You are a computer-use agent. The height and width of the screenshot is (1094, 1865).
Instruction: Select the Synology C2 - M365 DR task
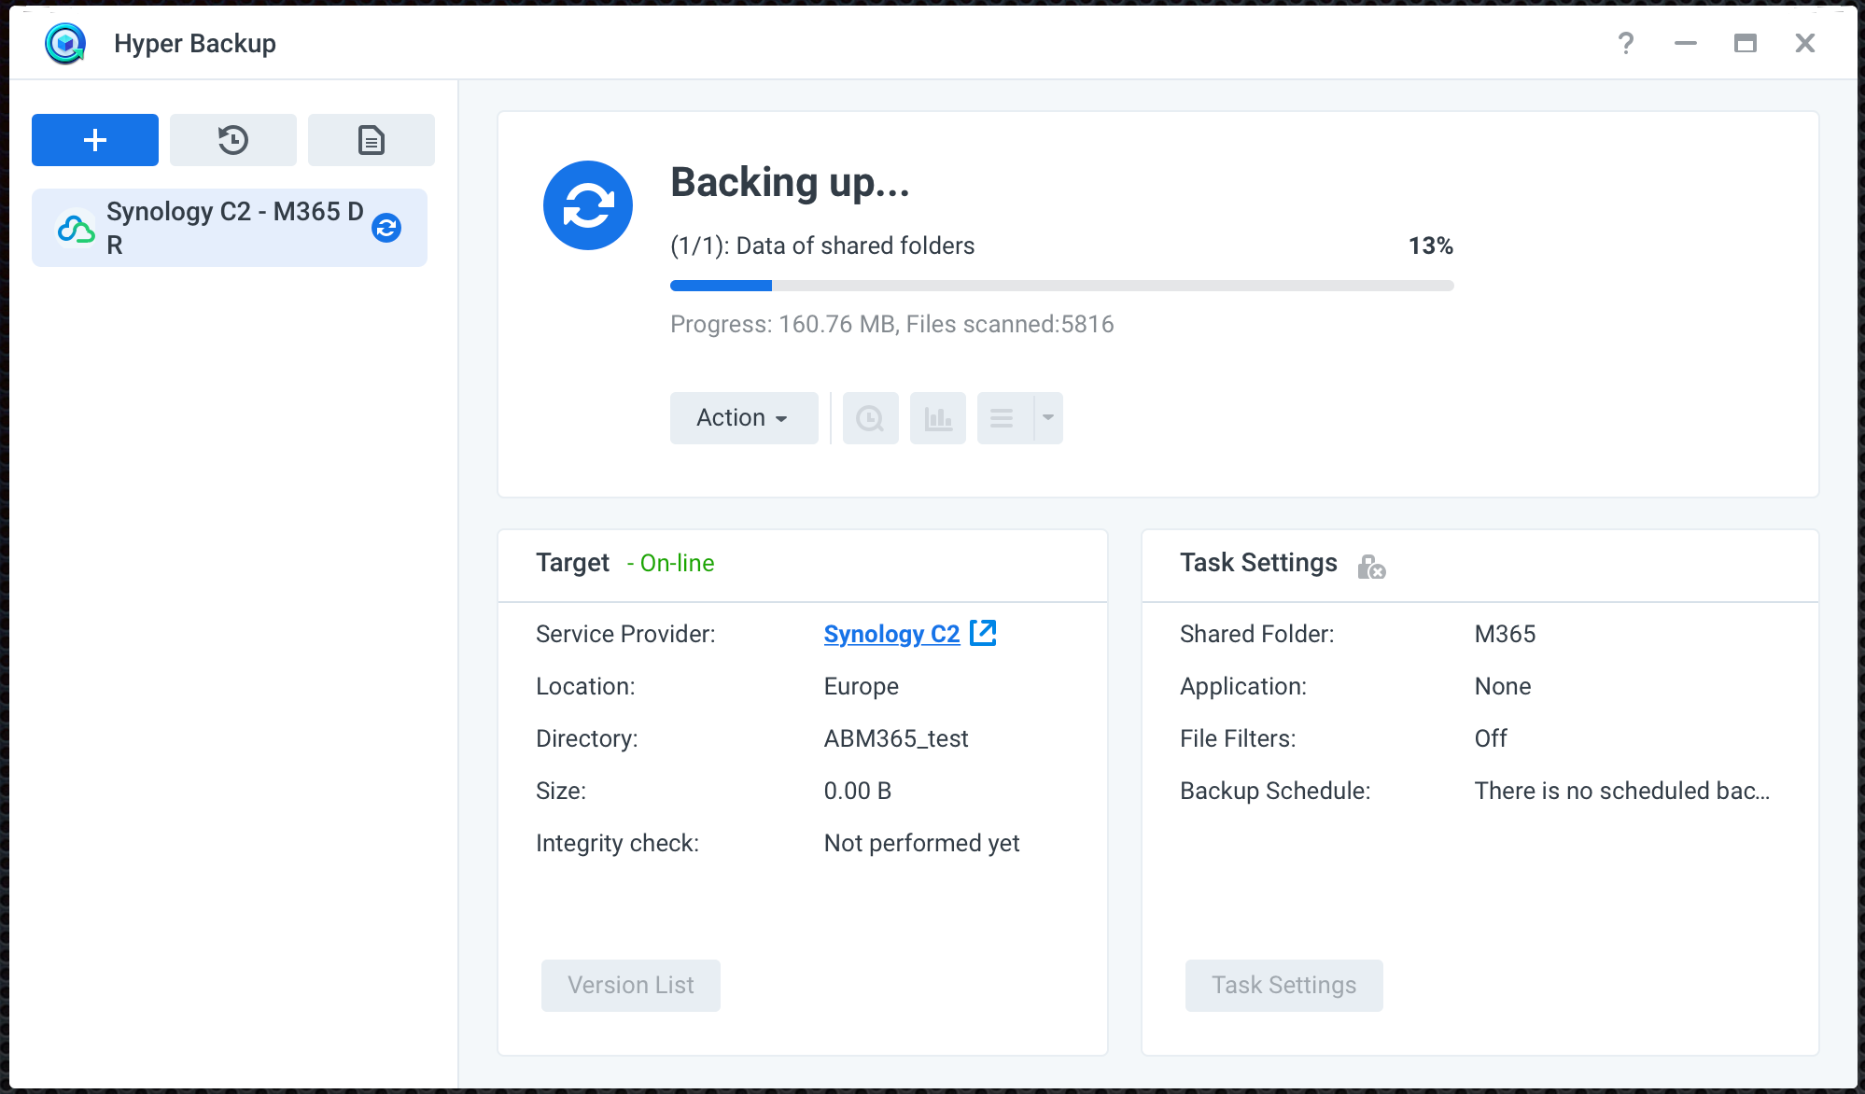tap(230, 228)
